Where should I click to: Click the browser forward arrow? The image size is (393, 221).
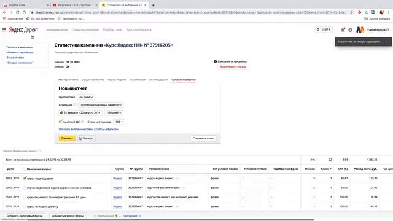coord(11,12)
